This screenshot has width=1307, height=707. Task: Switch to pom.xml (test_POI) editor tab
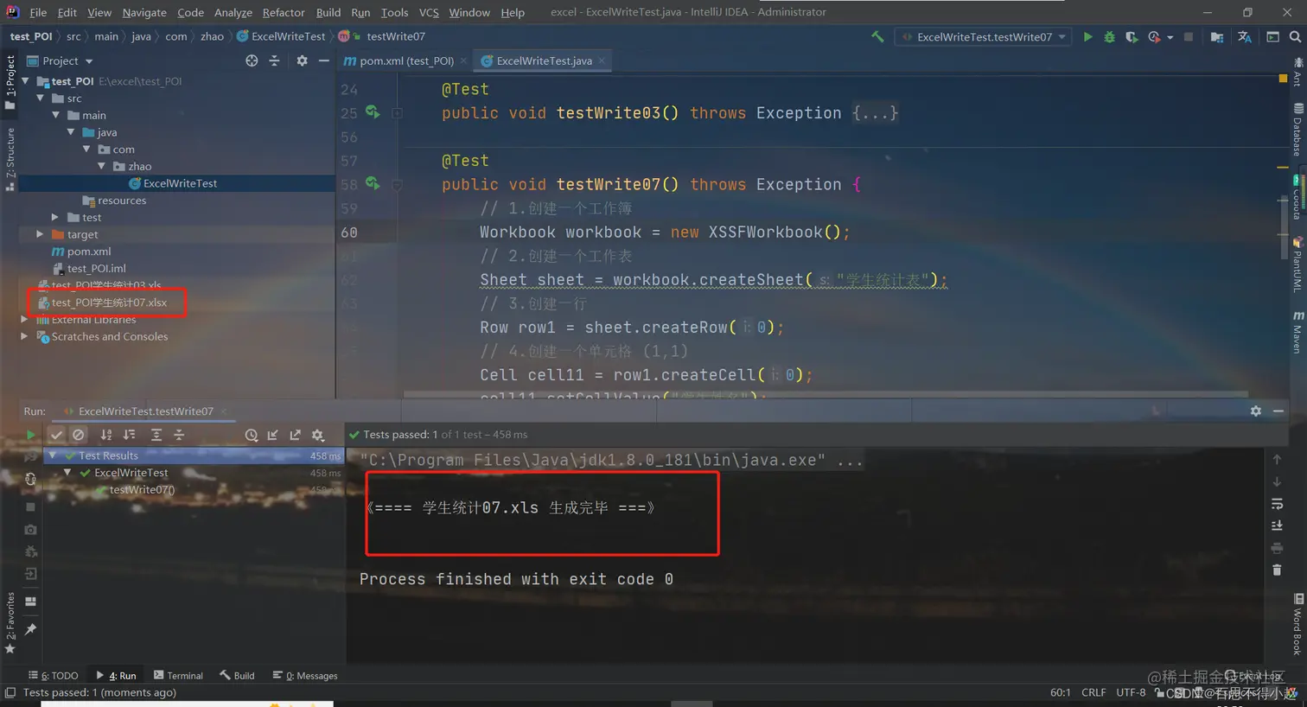(x=406, y=61)
